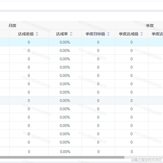Viewport: 163px width, 163px height.
Task: Click 季度目标值 value in the first row
Action: click(98, 42)
